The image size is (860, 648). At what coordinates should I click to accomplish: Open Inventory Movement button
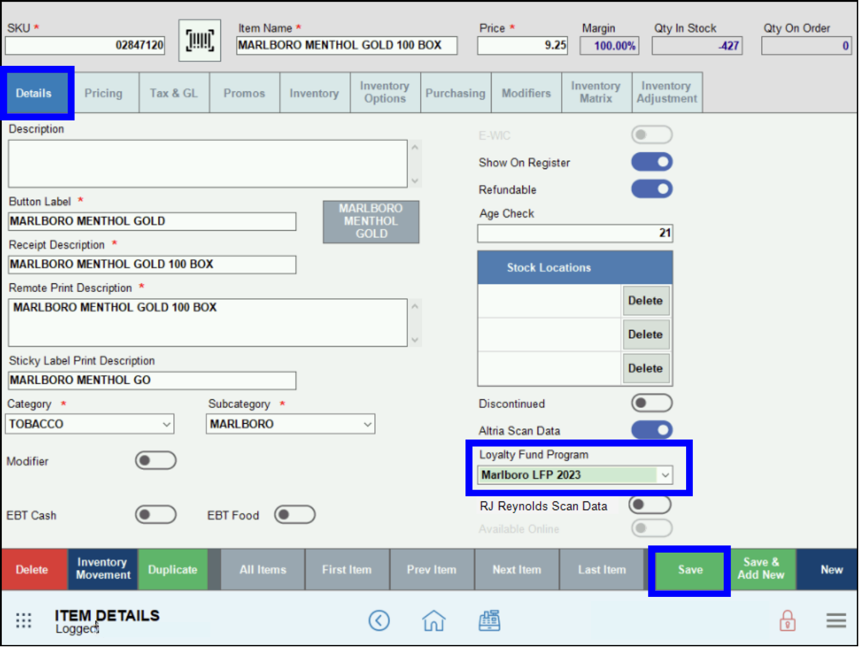[x=103, y=570]
